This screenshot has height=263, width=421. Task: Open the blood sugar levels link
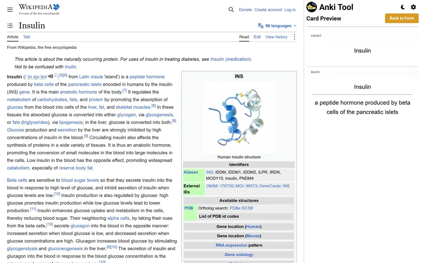click(x=80, y=180)
